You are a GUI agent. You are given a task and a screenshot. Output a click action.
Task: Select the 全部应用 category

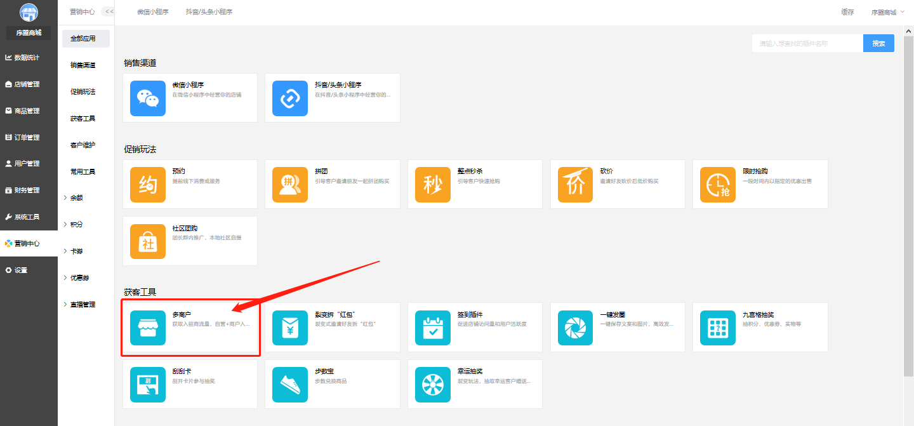(x=86, y=39)
